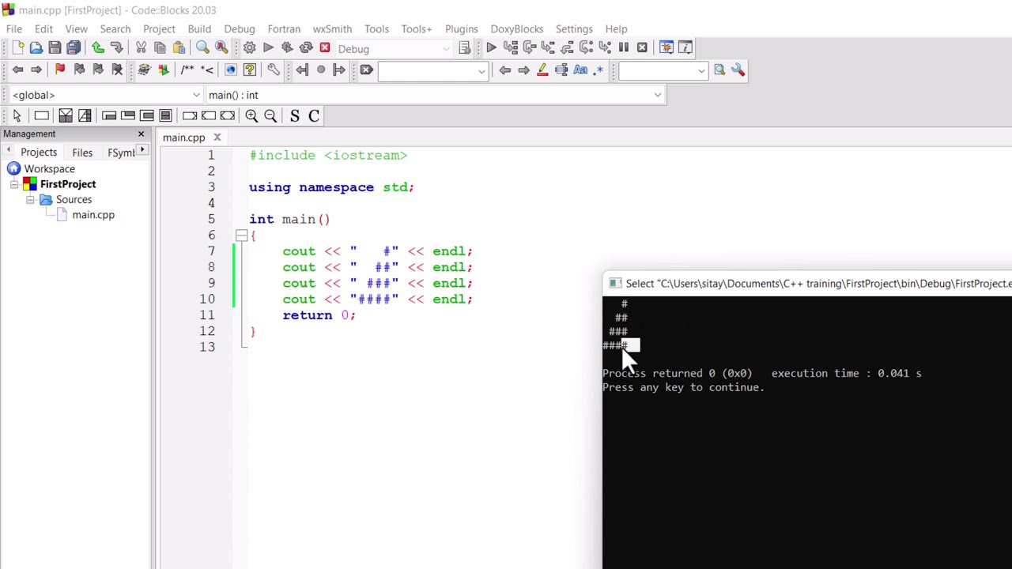1012x569 pixels.
Task: Click the New file icon
Action: click(x=17, y=48)
